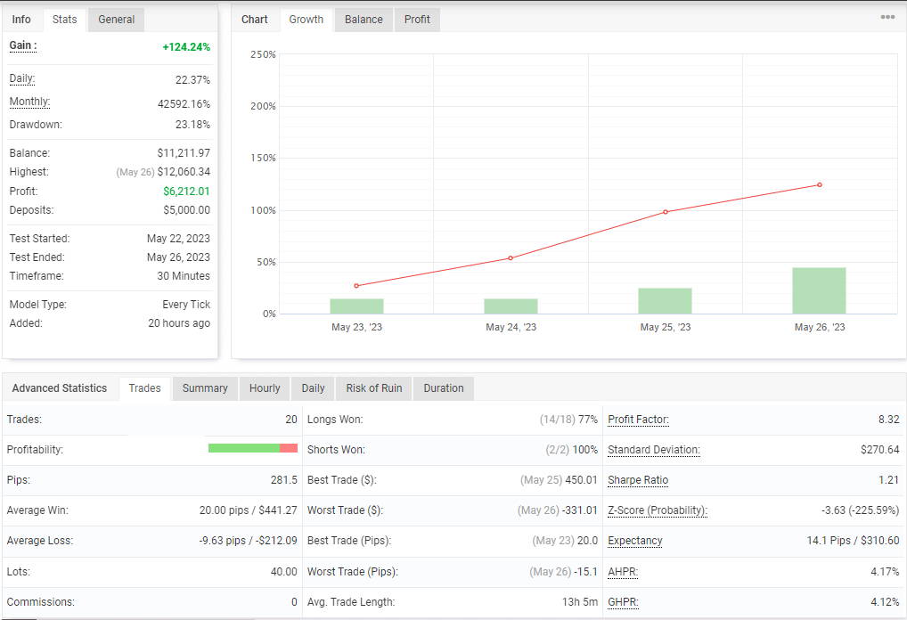Click the Gain label link
Image resolution: width=907 pixels, height=620 pixels.
point(23,45)
